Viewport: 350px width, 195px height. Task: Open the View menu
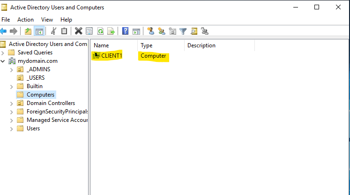coord(47,20)
